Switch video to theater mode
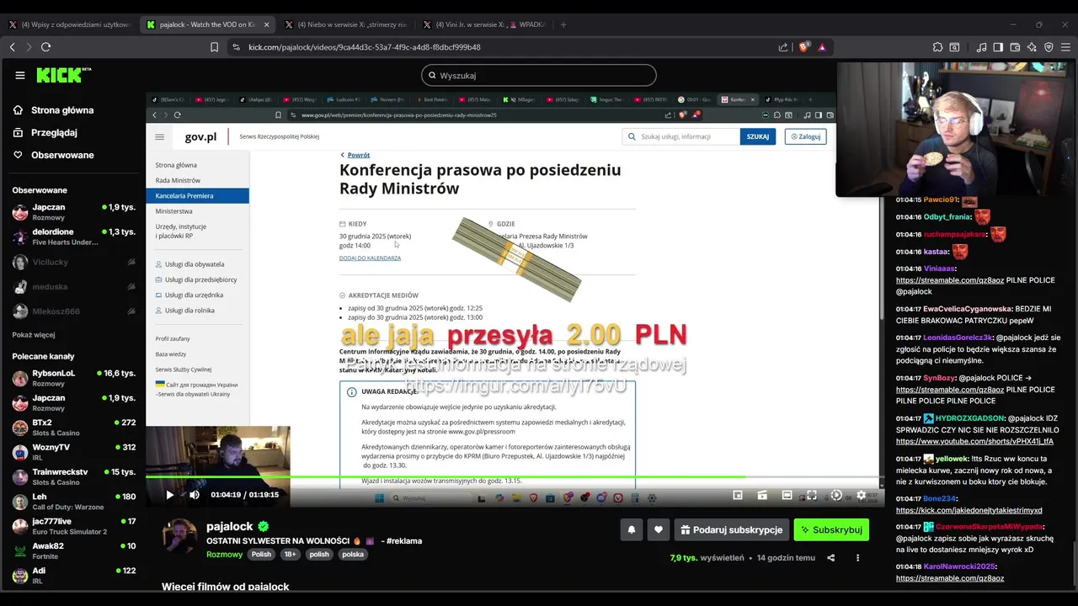This screenshot has height=606, width=1078. (787, 495)
